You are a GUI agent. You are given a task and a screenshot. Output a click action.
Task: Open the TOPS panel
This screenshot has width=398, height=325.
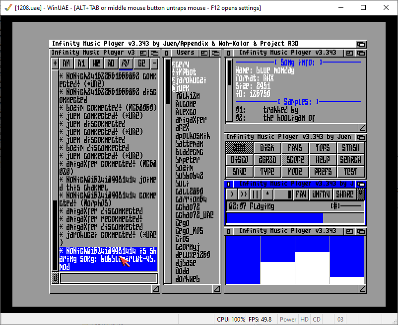[x=323, y=148]
